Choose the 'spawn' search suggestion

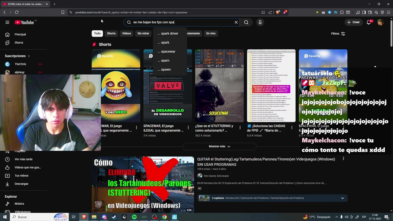(170, 69)
